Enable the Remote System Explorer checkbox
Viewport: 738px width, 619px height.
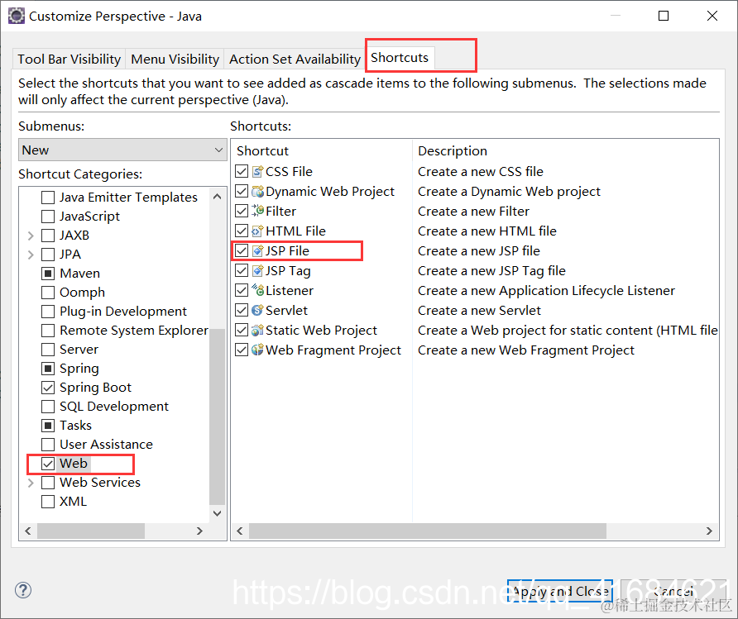tap(48, 331)
